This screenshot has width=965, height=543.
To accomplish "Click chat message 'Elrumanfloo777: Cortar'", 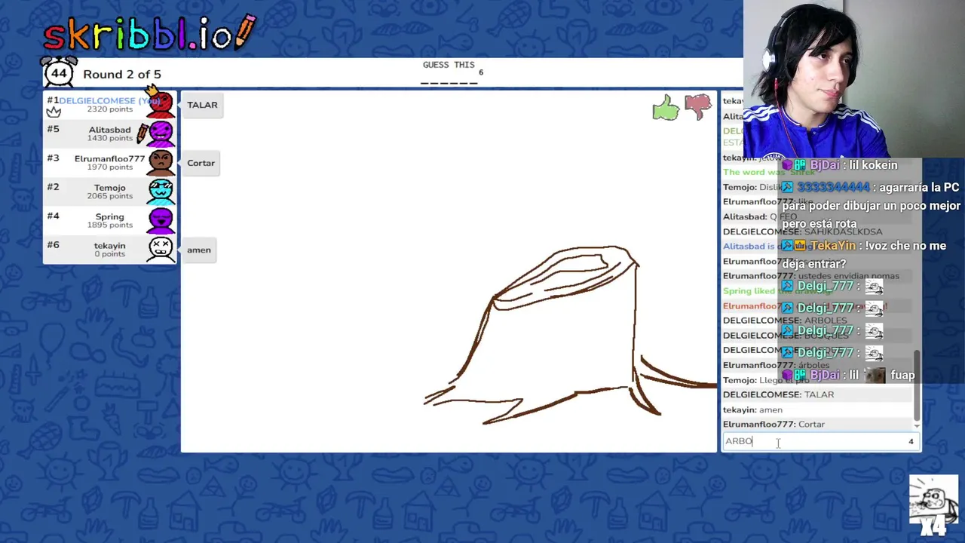I will [x=774, y=425].
